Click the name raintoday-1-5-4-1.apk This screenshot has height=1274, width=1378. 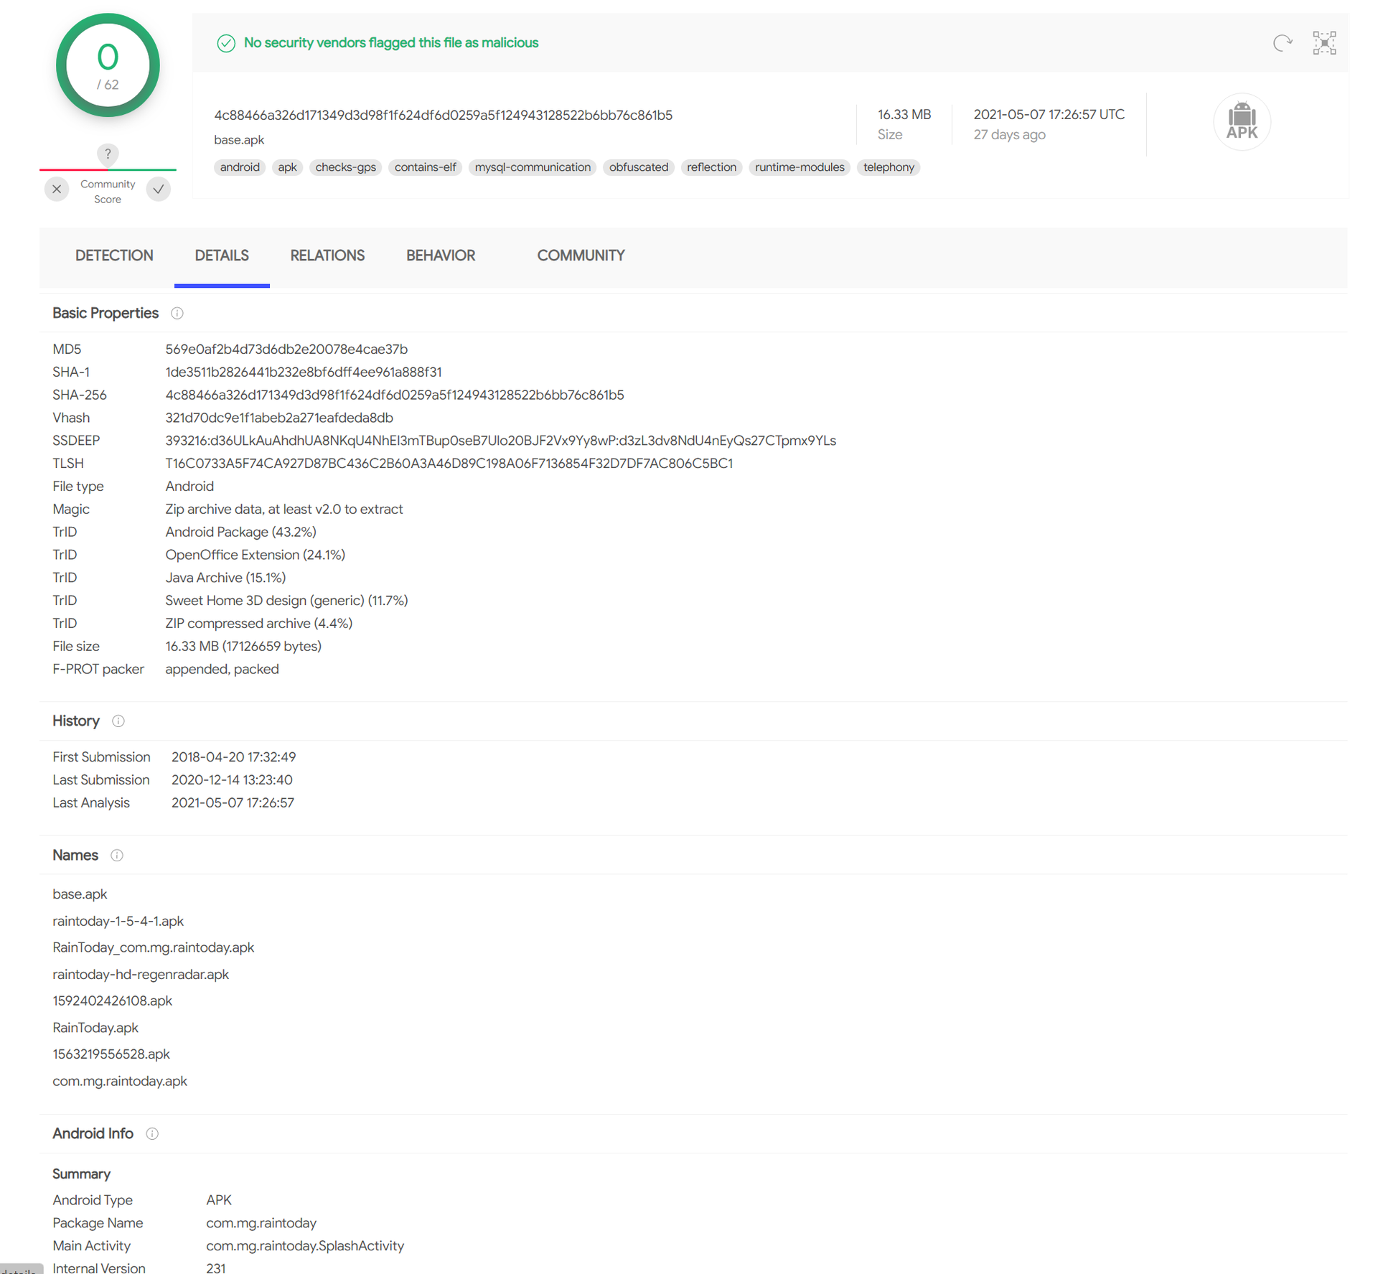pyautogui.click(x=118, y=922)
